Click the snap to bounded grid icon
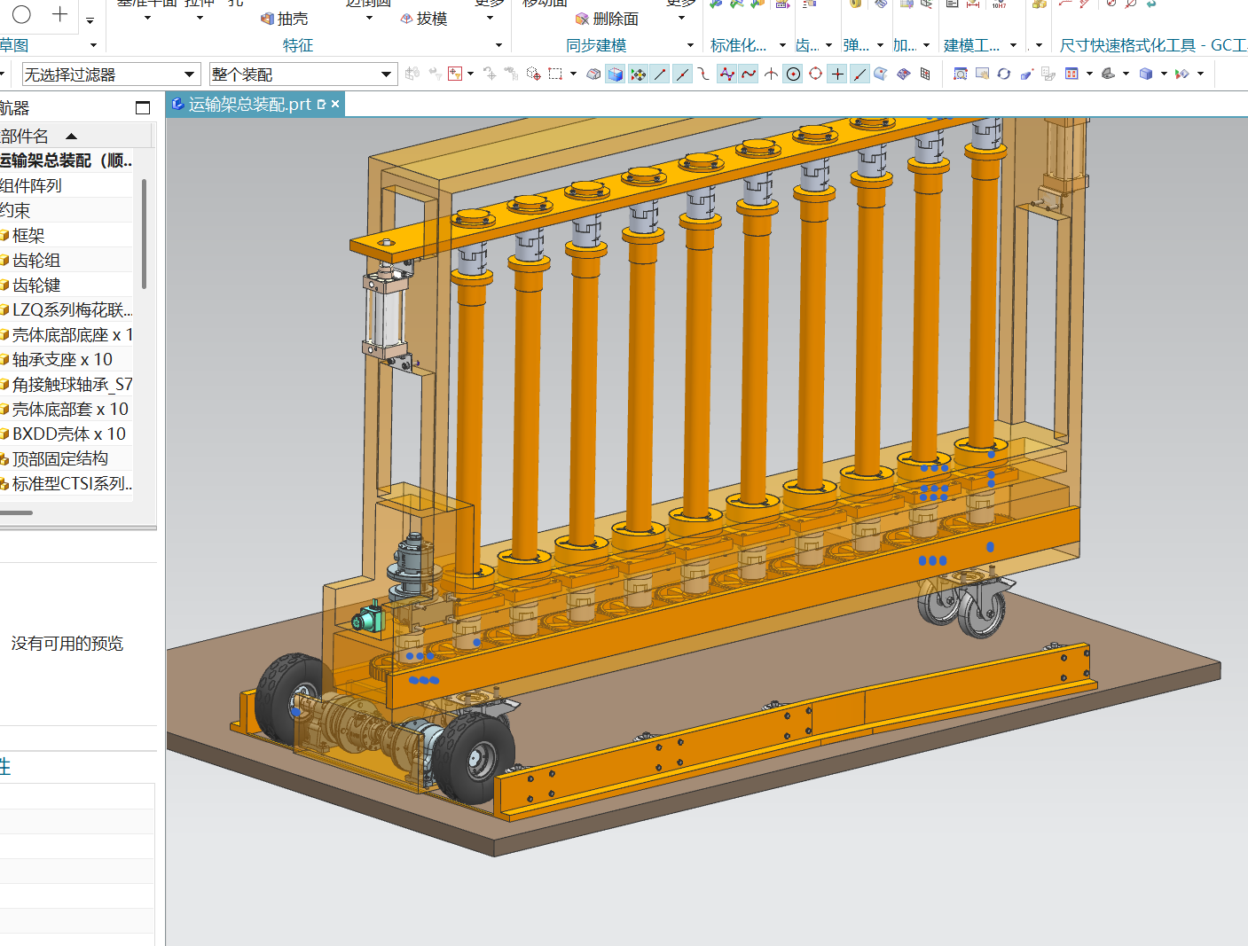This screenshot has height=946, width=1248. point(925,74)
